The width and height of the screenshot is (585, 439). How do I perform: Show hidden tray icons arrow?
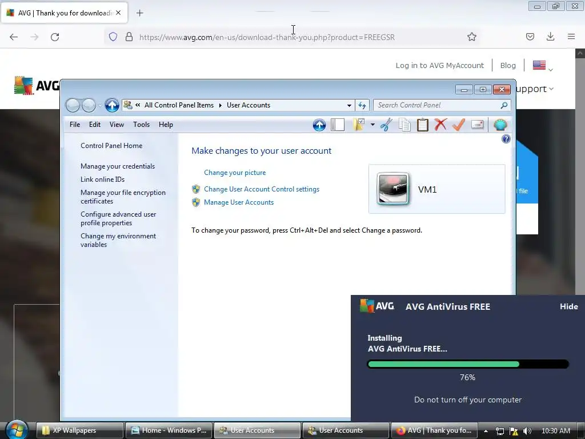tap(486, 431)
